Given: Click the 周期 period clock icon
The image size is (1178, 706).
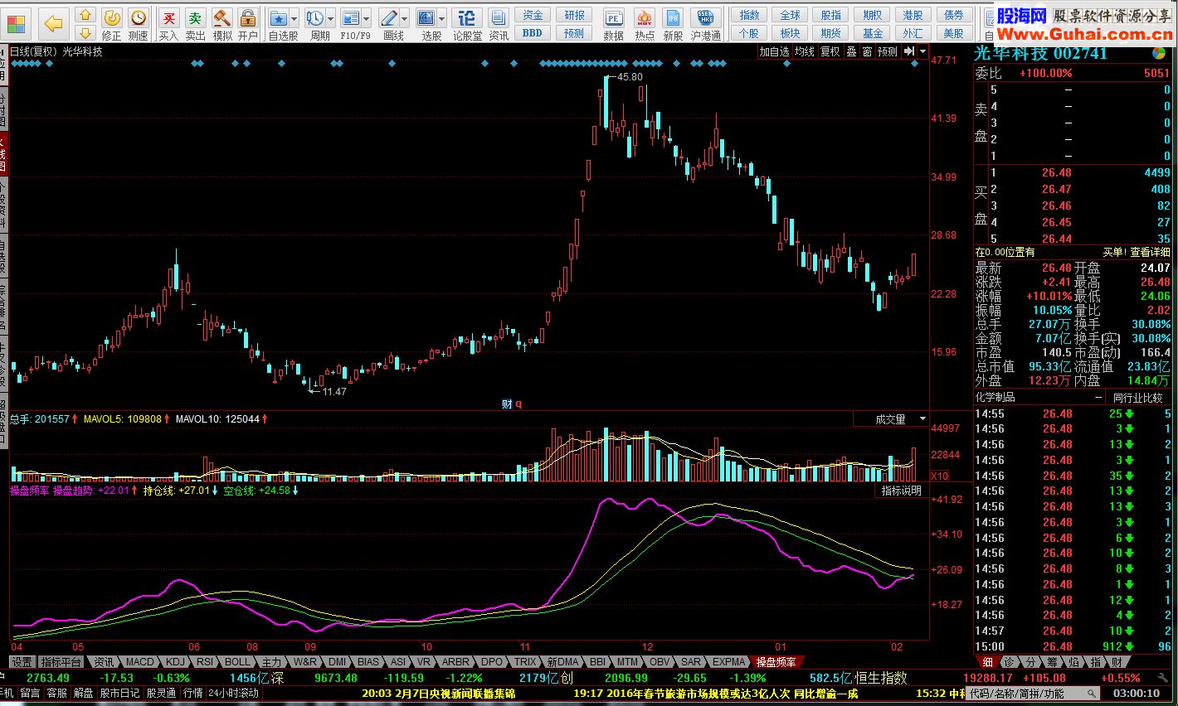Looking at the screenshot, I should [314, 18].
